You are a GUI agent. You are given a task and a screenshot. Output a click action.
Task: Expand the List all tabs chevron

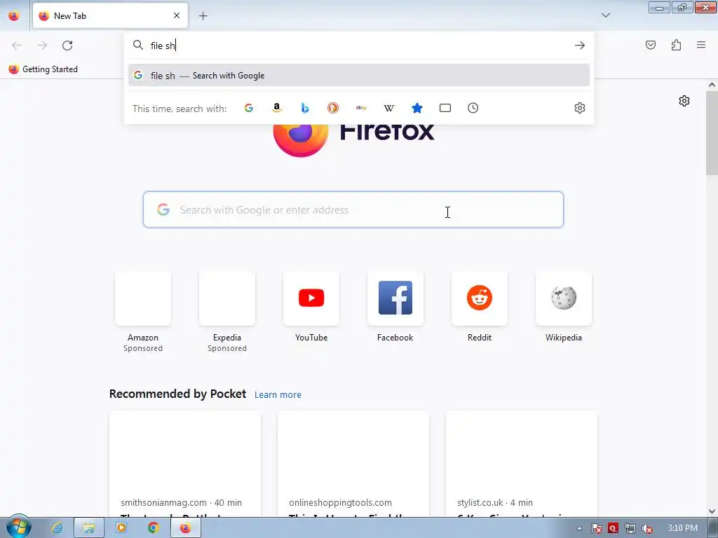(x=605, y=15)
